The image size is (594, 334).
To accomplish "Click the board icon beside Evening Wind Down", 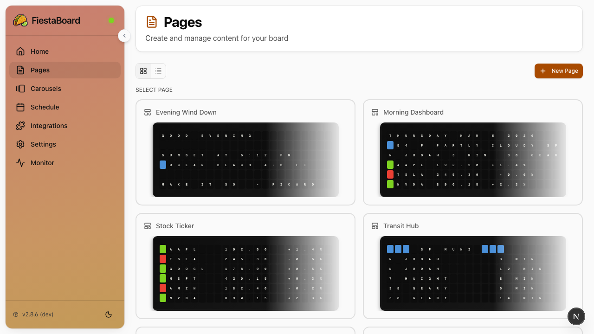I will click(x=147, y=112).
